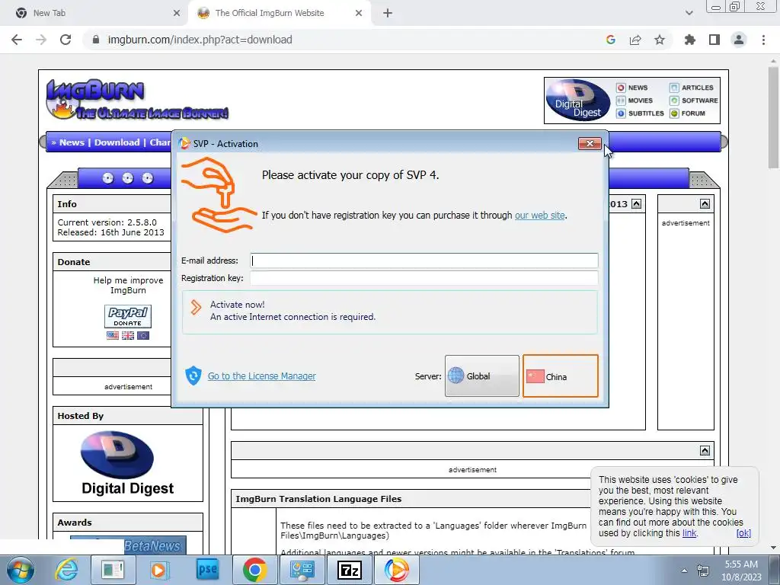Click the Chrome forward arrow
The image size is (780, 585).
[41, 40]
